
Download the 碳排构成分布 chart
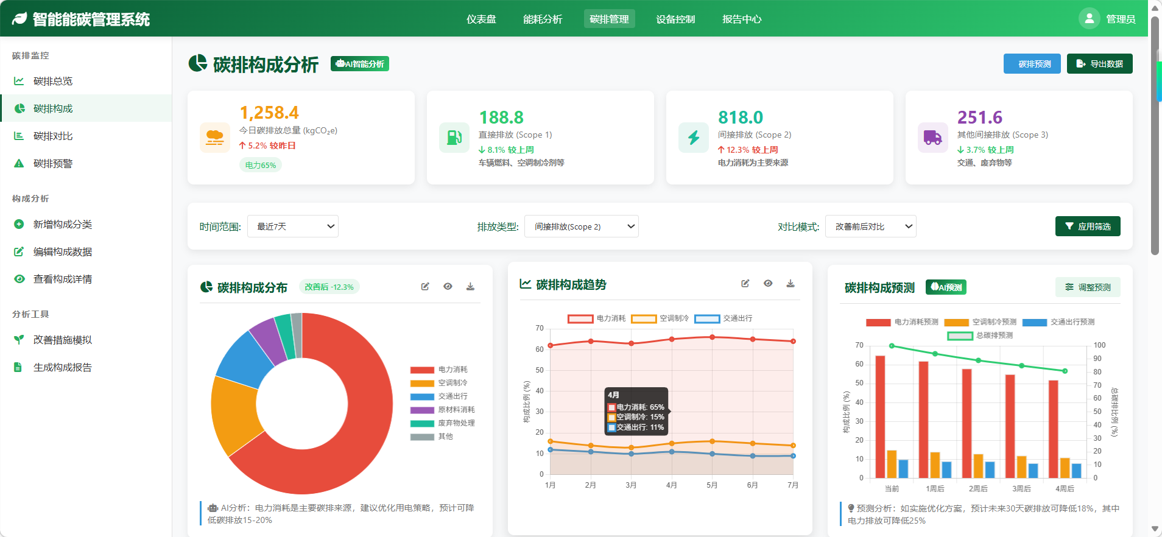[470, 287]
